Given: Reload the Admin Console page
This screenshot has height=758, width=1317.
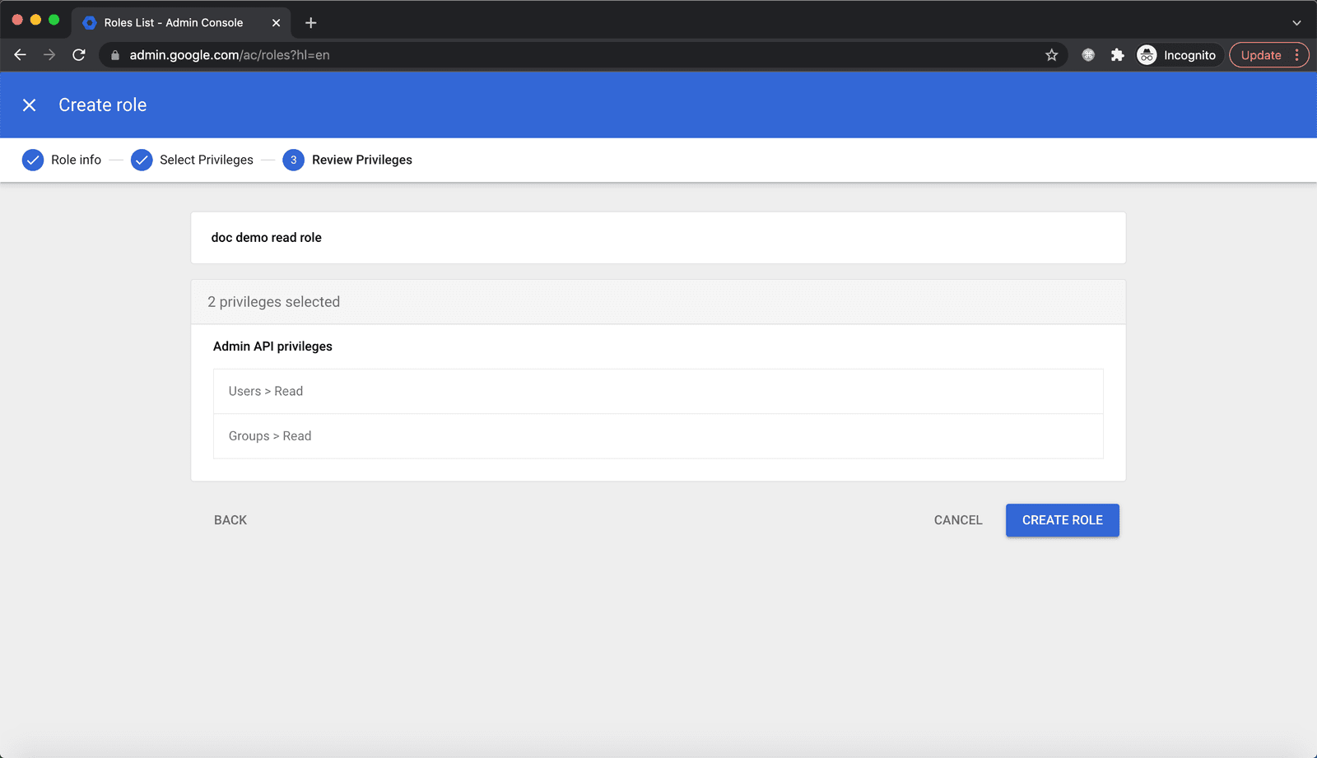Looking at the screenshot, I should [79, 55].
